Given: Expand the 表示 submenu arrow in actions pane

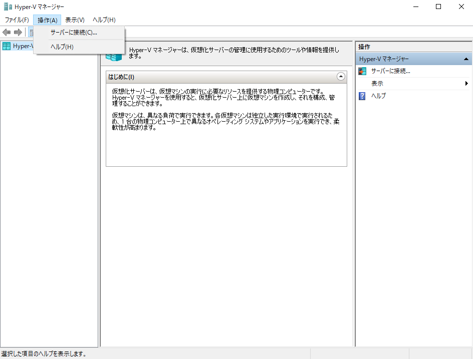Looking at the screenshot, I should 466,84.
